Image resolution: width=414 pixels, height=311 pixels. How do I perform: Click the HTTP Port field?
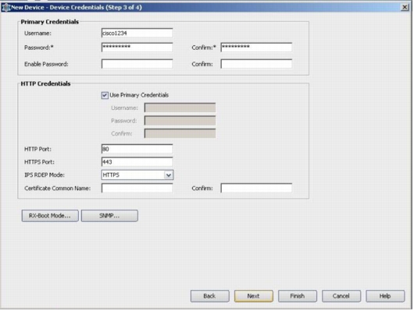[137, 149]
